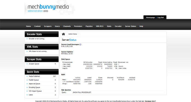Click the Quick Stats panel header
This screenshot has width=191, height=102.
[42, 72]
